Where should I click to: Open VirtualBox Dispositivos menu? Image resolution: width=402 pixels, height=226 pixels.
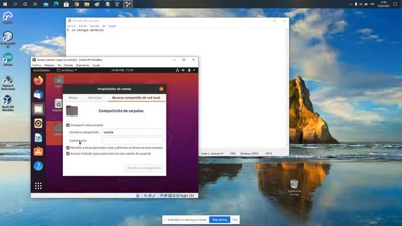pos(82,65)
